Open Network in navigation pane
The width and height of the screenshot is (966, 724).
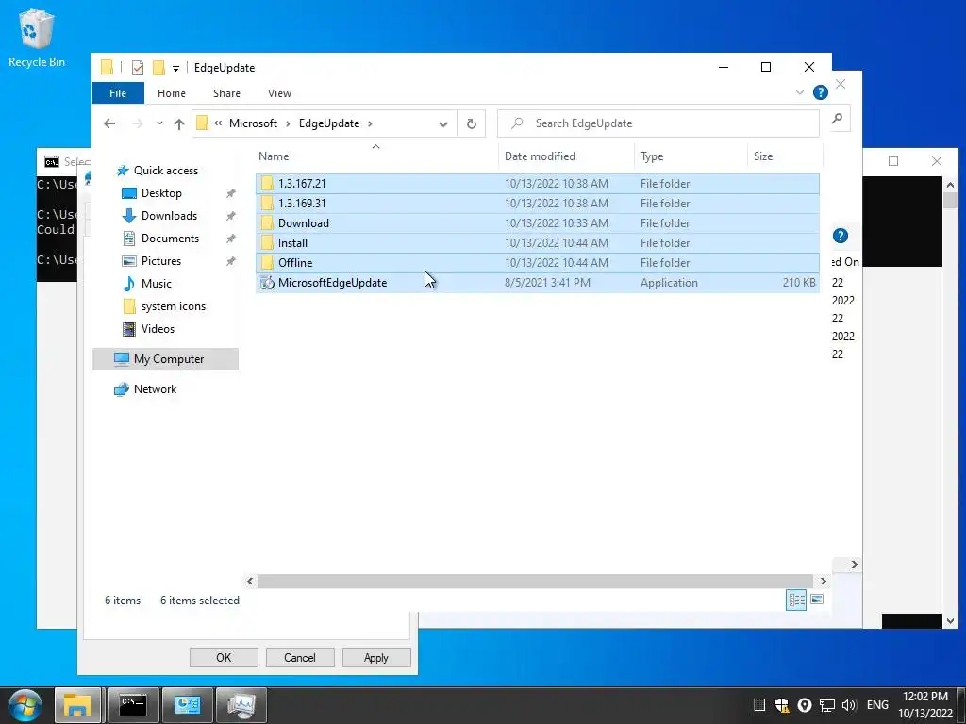[155, 389]
